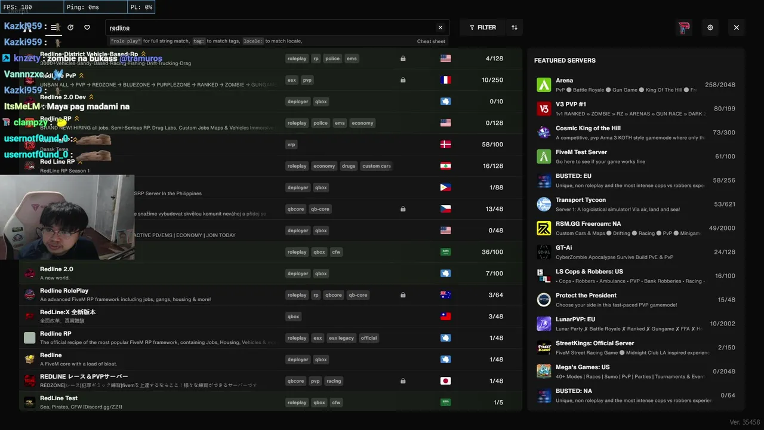Open the settings gear
Viewport: 764px width, 430px height.
click(710, 27)
